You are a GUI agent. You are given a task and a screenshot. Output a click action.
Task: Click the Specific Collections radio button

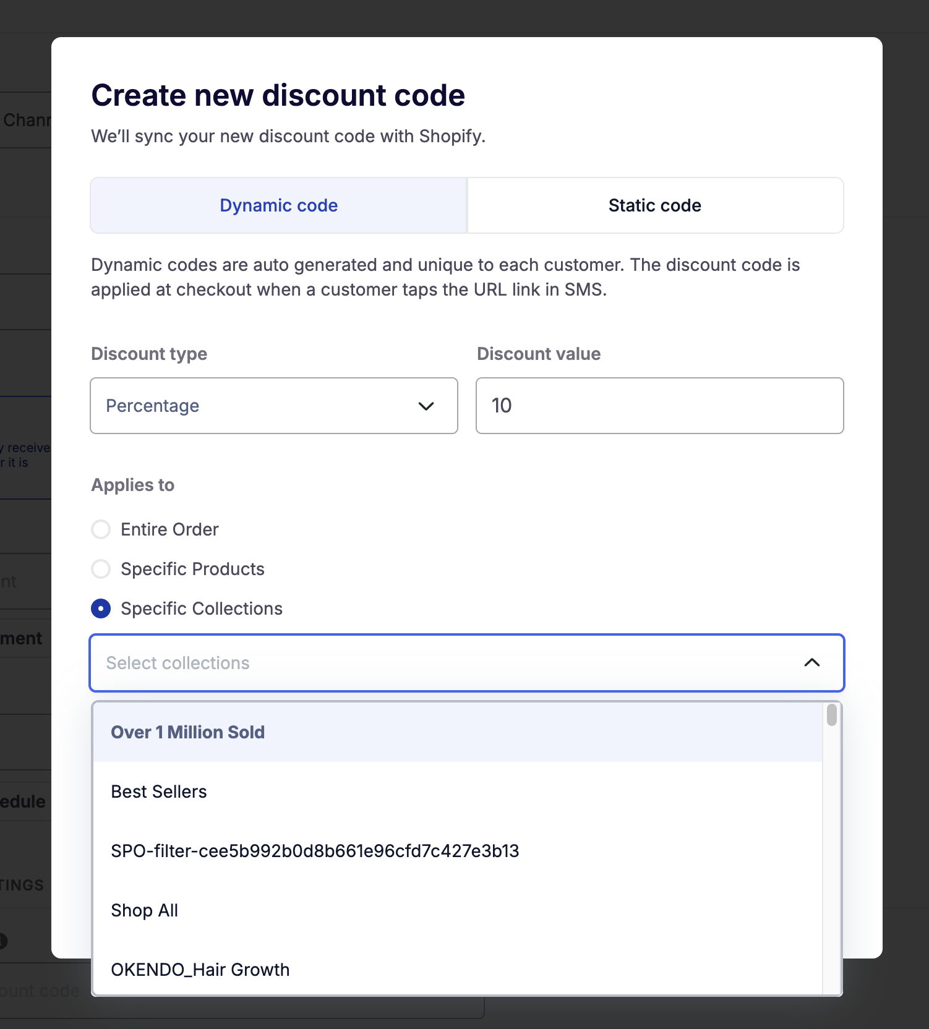pos(101,608)
